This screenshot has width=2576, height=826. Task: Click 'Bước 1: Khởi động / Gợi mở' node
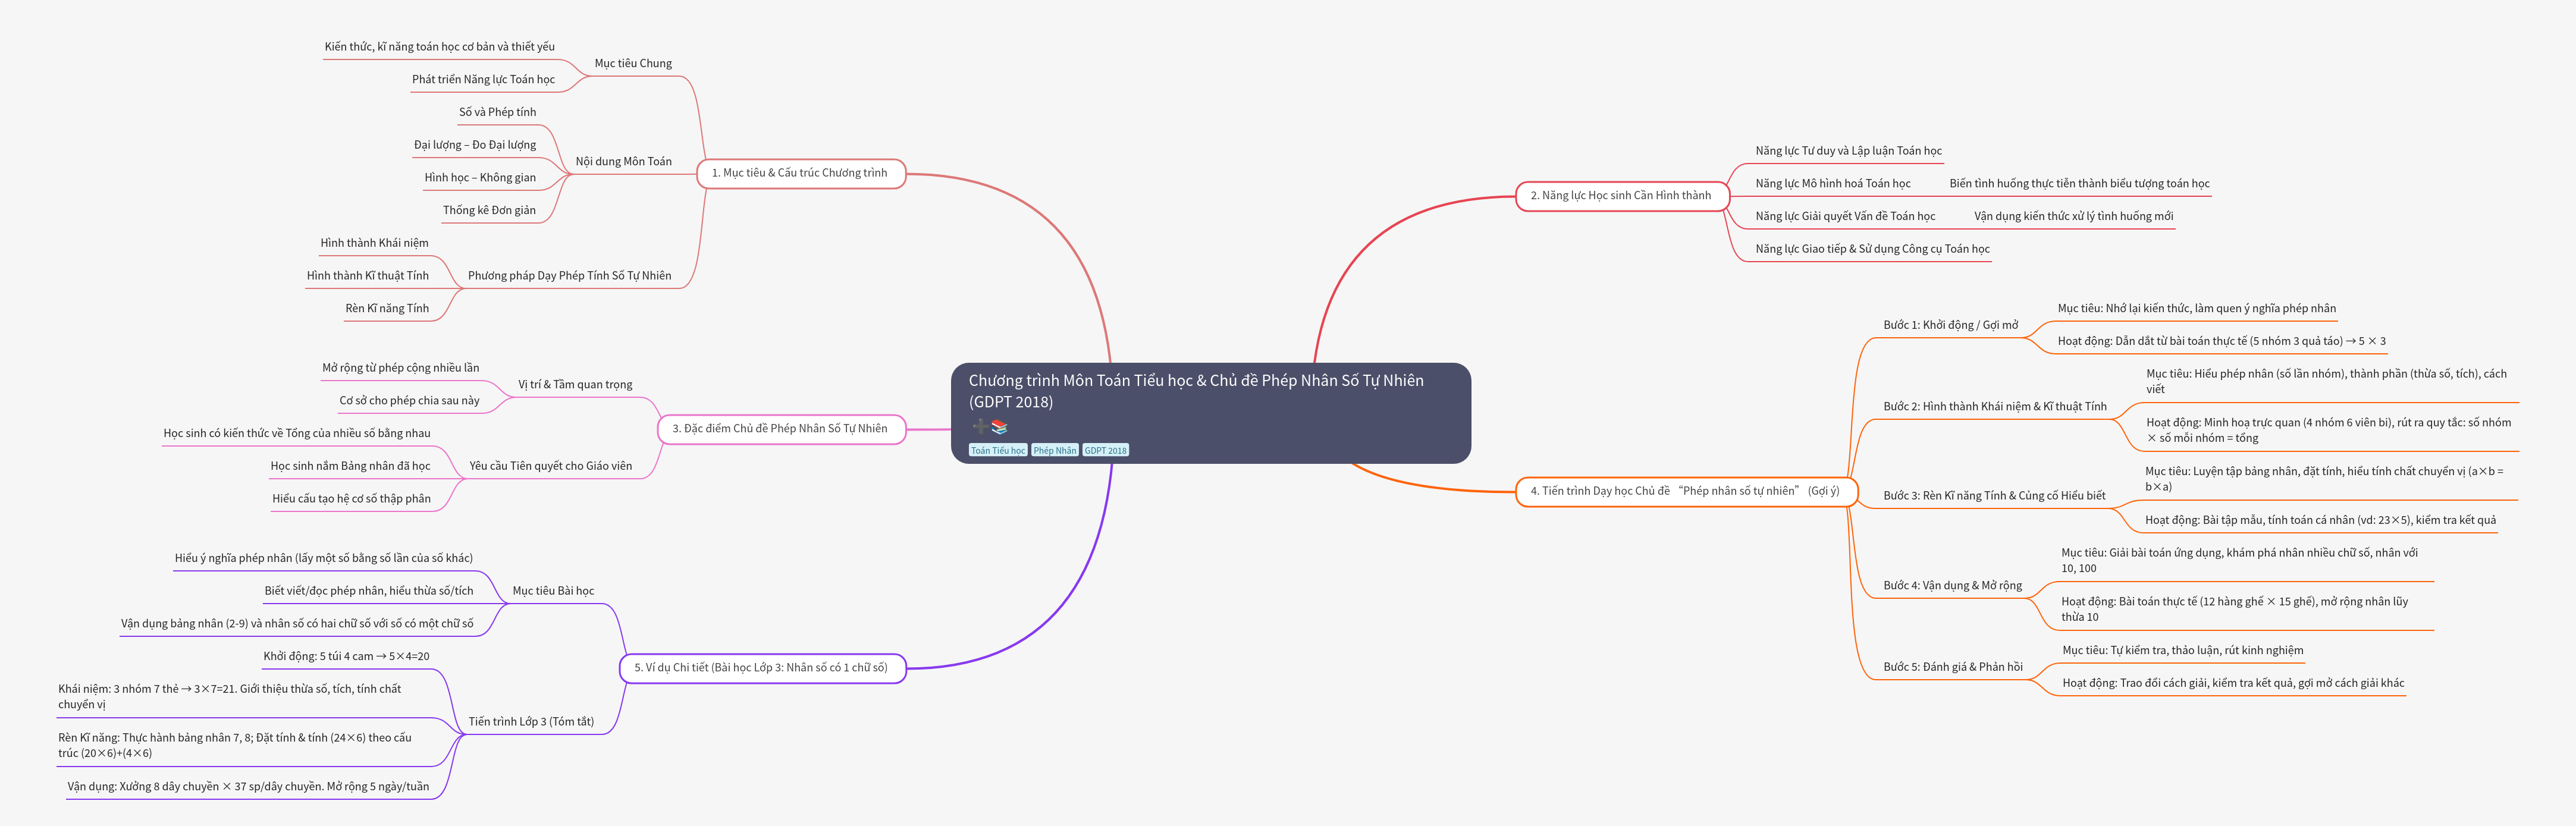tap(1950, 325)
